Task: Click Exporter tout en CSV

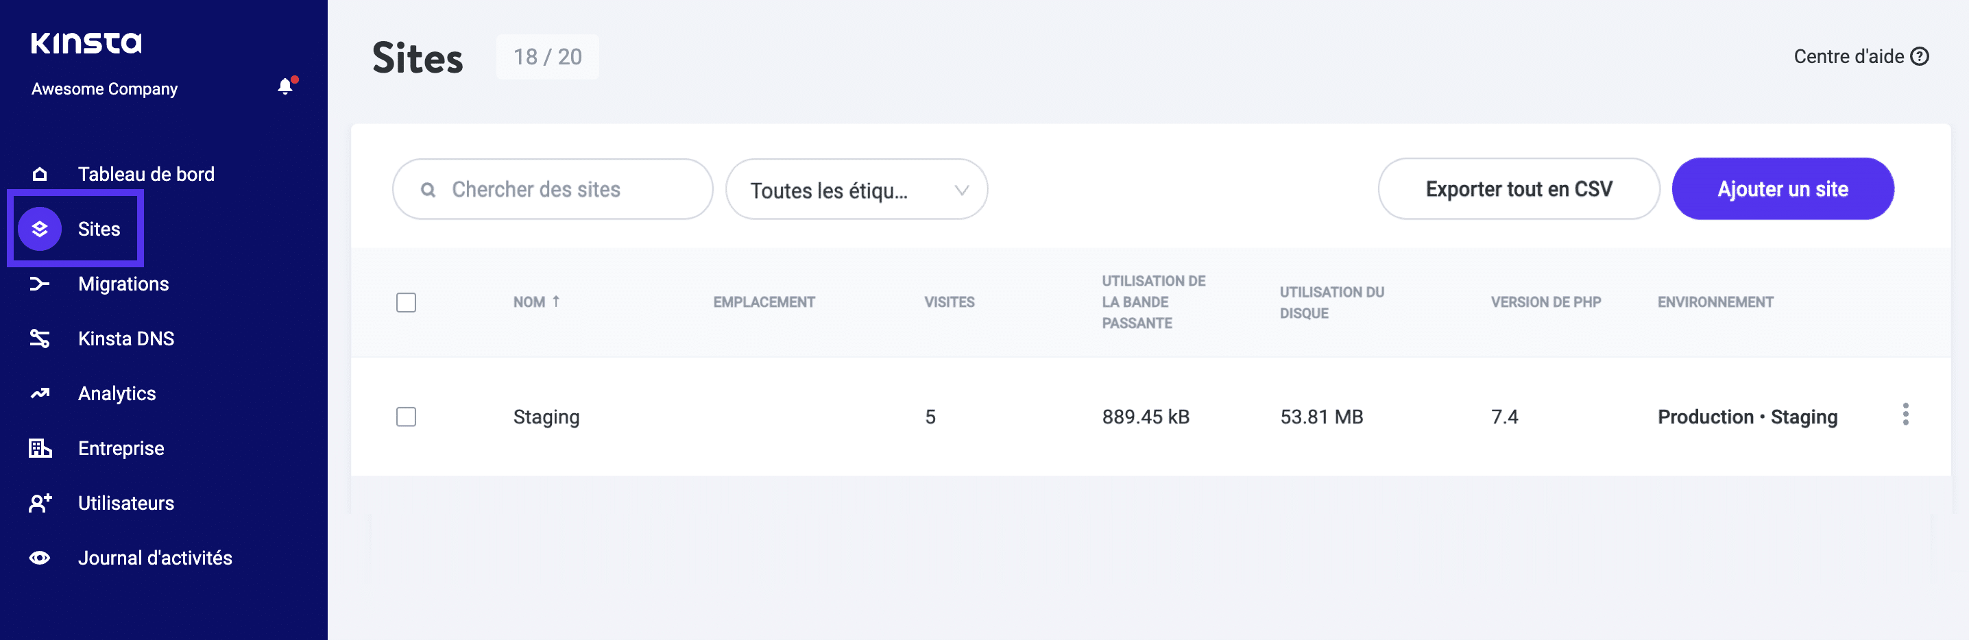Action: tap(1518, 188)
